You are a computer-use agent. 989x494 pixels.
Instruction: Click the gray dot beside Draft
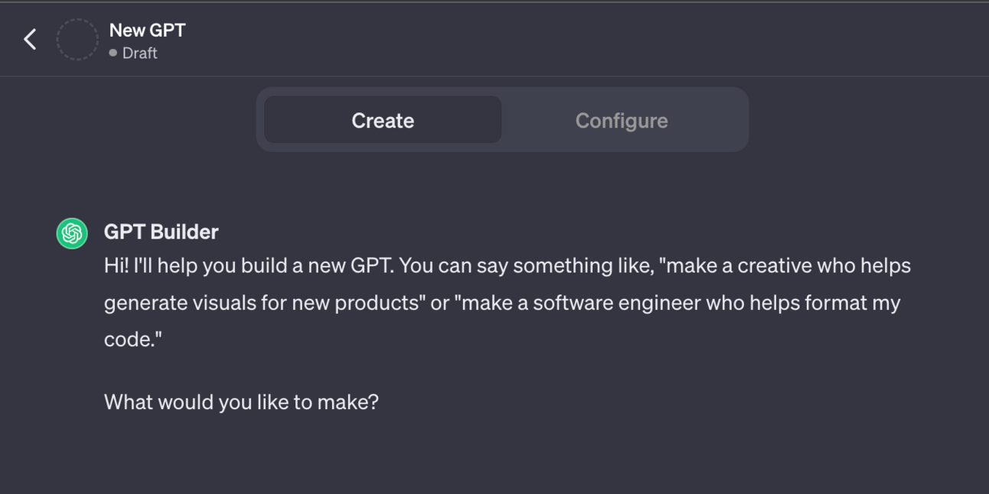113,53
